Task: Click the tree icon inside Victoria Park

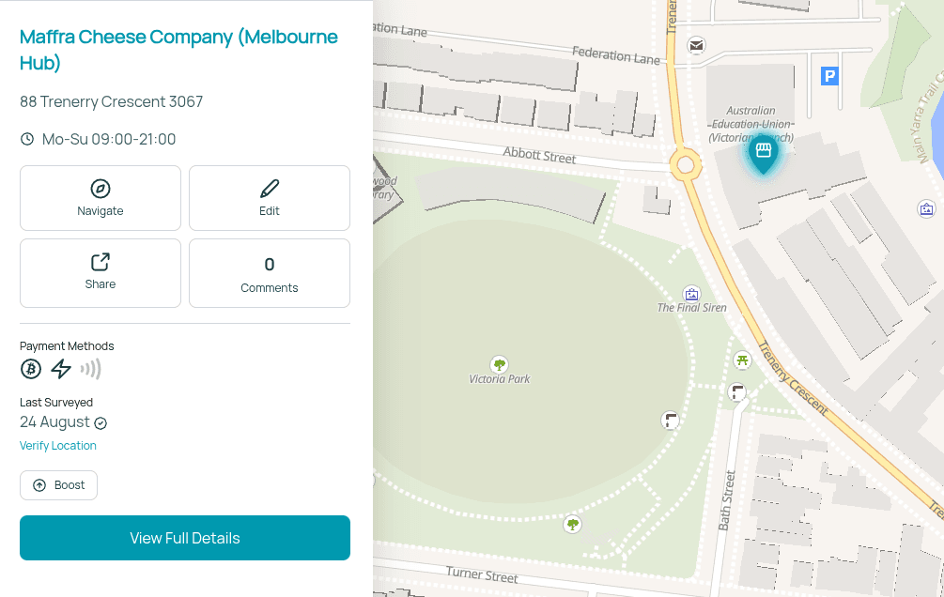Action: [x=500, y=365]
